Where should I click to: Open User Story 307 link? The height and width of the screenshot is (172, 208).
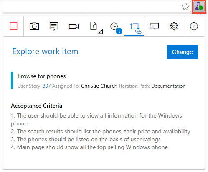pos(47,86)
